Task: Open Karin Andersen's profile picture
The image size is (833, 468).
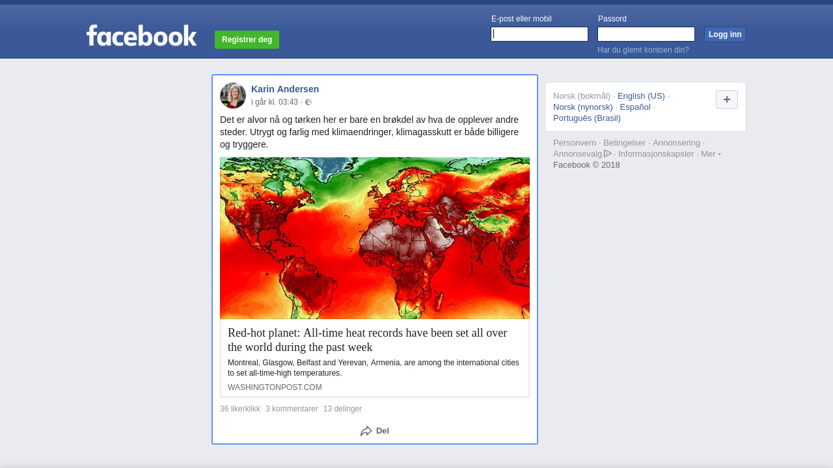Action: tap(233, 96)
